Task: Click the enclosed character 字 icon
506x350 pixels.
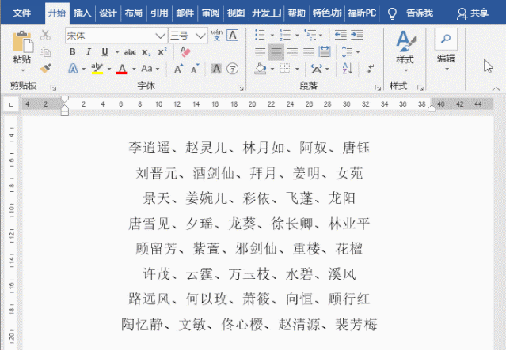Action: click(x=232, y=69)
